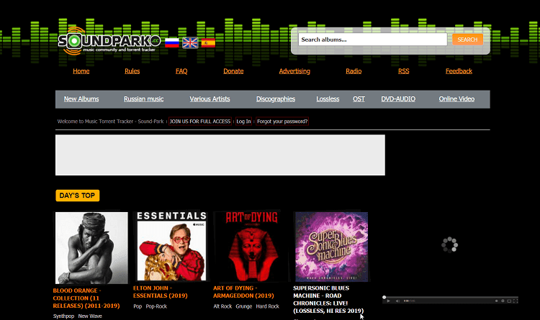The image size is (540, 320).
Task: Click the Alt Rock genre tag
Action: (222, 306)
